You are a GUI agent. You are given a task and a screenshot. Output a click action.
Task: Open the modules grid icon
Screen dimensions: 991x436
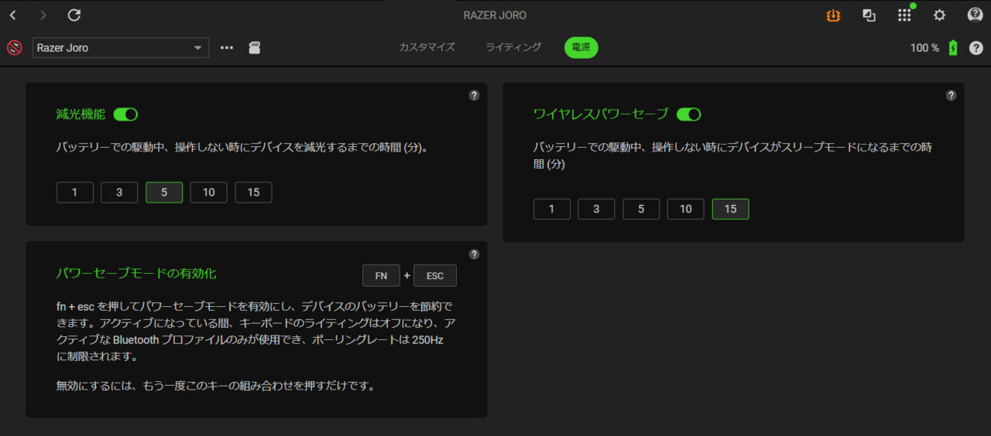[x=904, y=15]
